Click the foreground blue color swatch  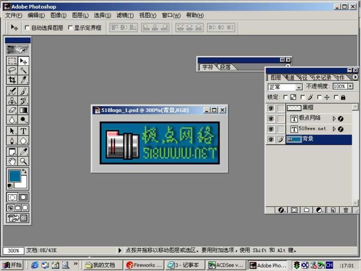(14, 176)
